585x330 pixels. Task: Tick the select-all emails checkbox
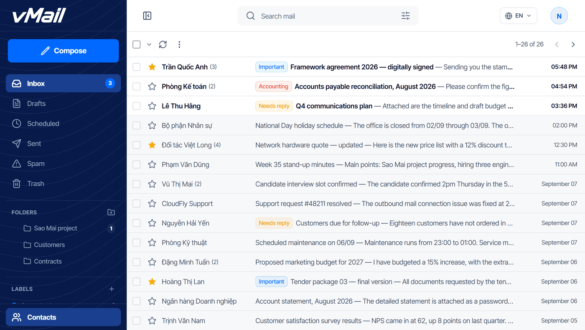point(137,44)
